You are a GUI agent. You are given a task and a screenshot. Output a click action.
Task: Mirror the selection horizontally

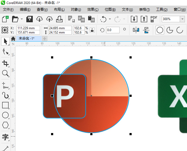click(136, 30)
